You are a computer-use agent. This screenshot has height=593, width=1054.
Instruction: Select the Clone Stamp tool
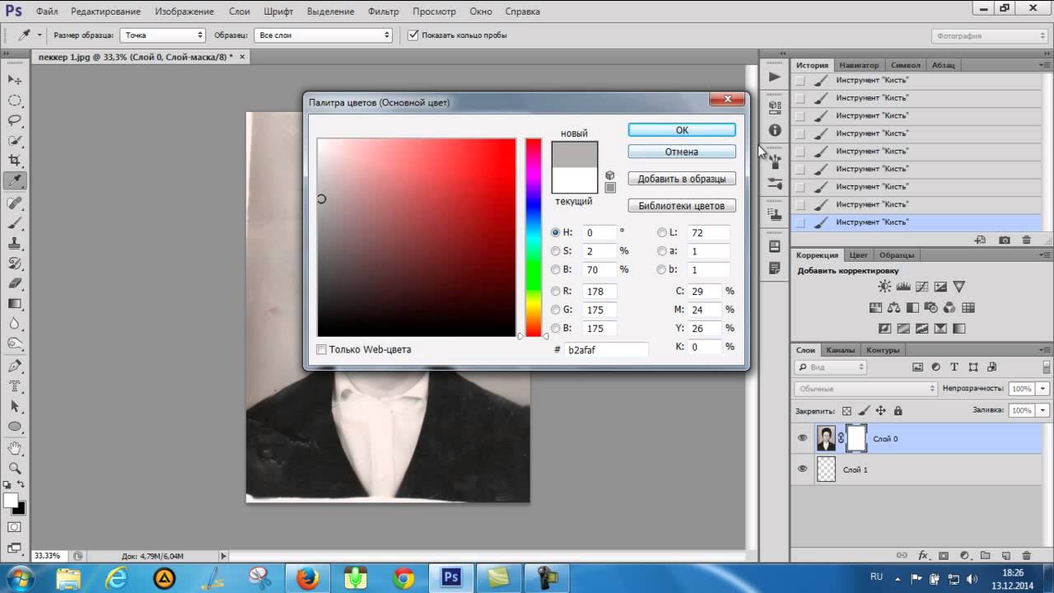coord(15,244)
